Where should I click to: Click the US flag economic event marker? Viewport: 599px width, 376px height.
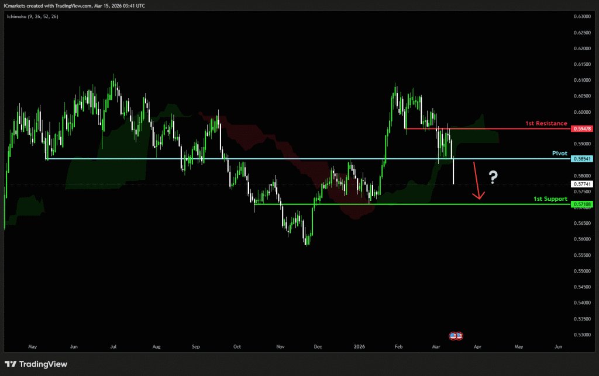(456, 336)
